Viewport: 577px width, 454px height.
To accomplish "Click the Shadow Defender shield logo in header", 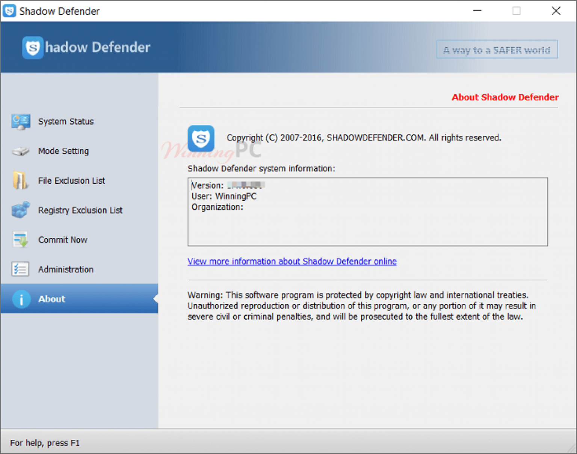I will pyautogui.click(x=33, y=48).
